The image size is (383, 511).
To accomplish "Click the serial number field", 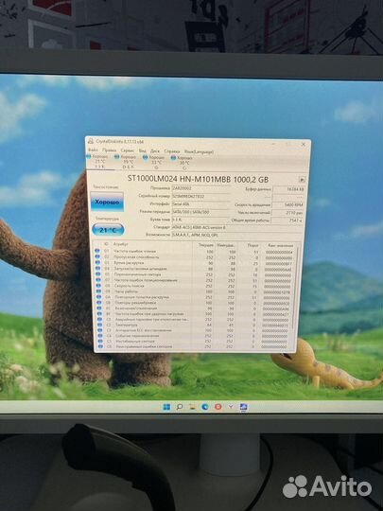I will click(x=200, y=197).
